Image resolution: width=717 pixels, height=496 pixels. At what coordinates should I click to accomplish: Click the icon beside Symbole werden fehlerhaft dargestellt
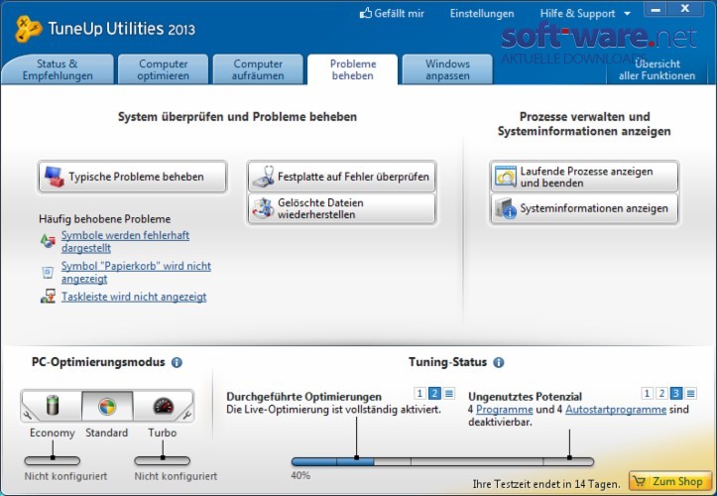tap(48, 241)
